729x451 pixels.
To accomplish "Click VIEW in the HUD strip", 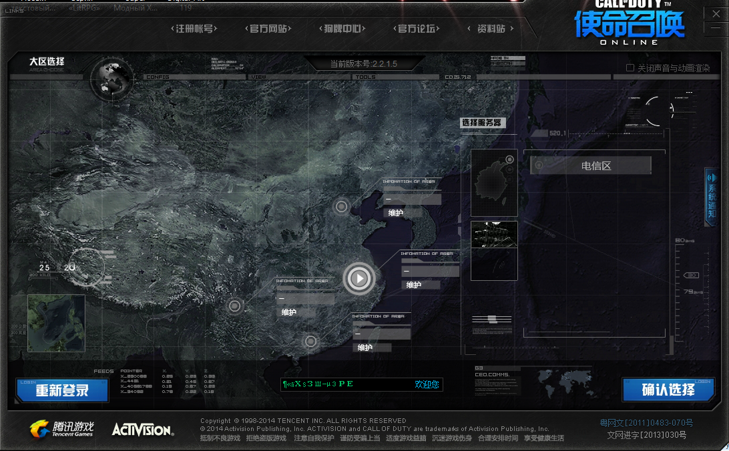I will (258, 77).
